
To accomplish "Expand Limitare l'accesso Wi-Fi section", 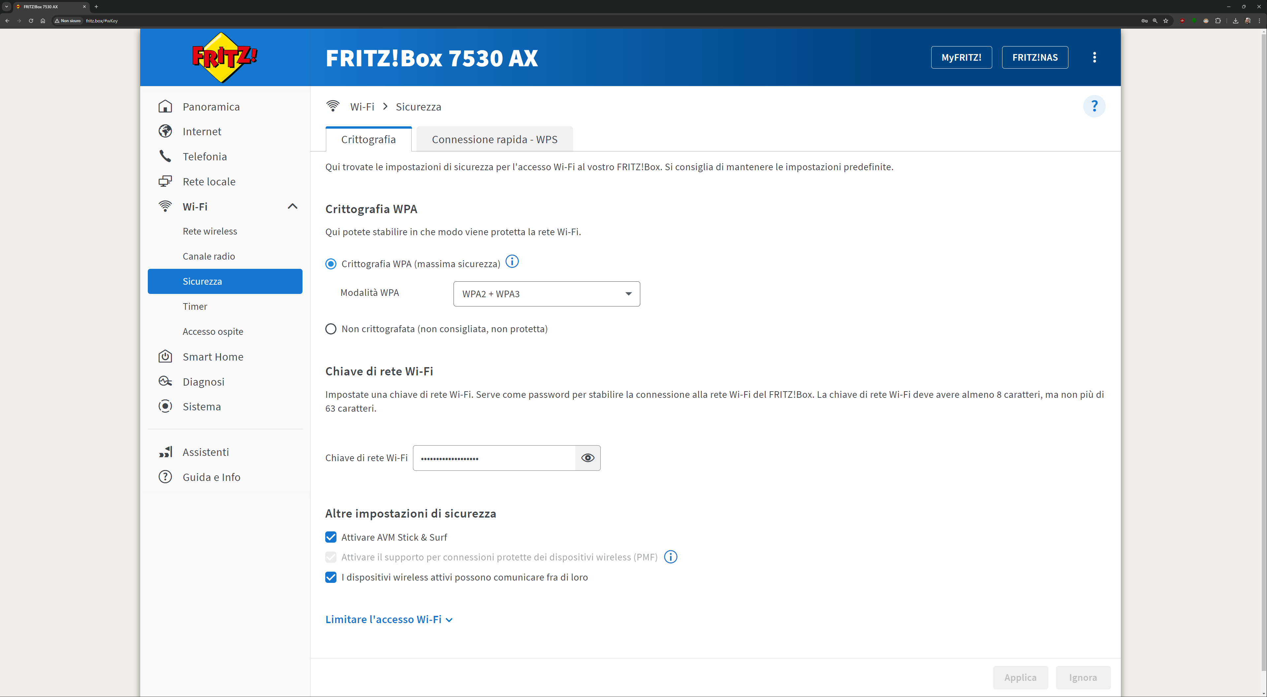I will coord(389,619).
